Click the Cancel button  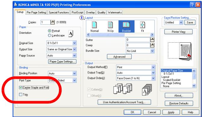152,112
